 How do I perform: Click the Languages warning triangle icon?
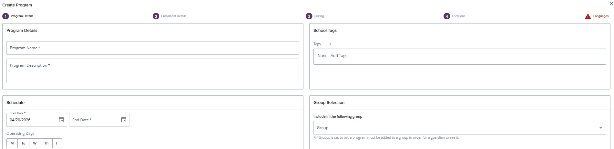click(588, 16)
